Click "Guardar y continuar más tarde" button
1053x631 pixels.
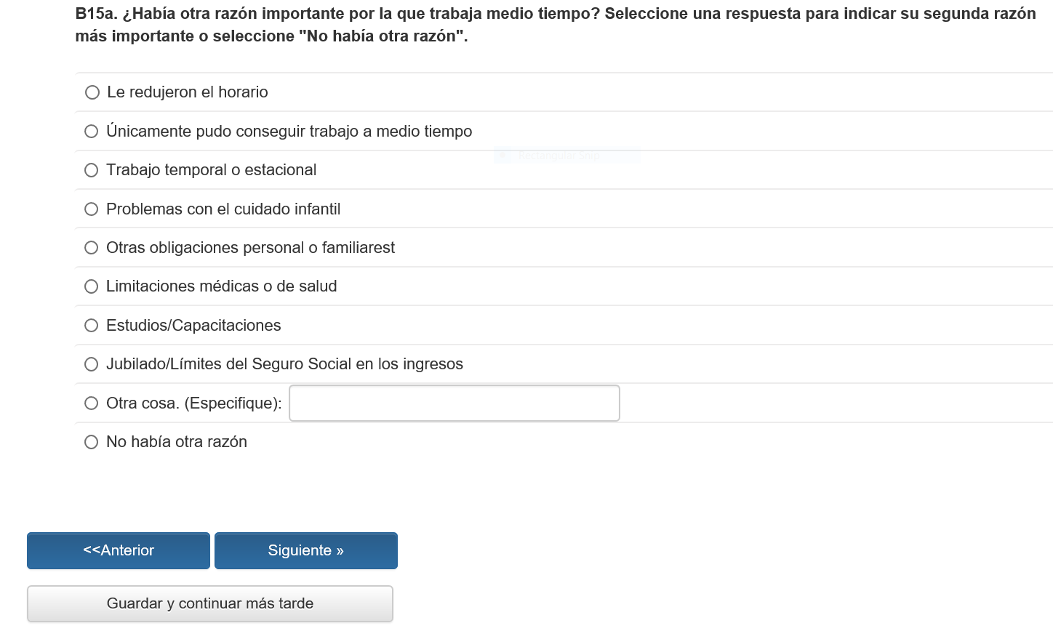point(210,603)
